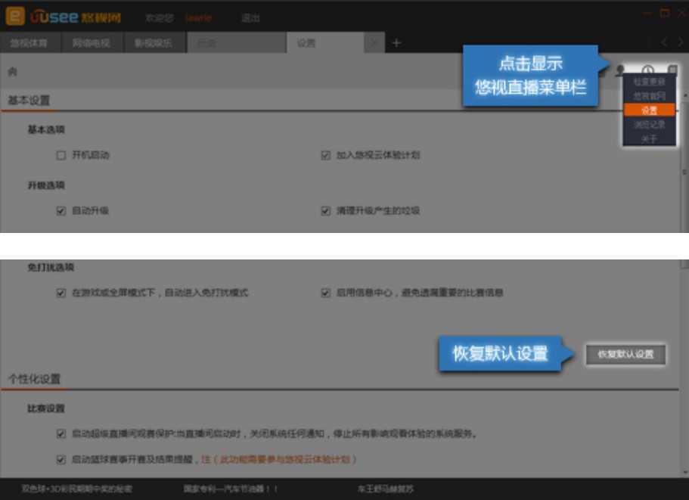Toggle 加入悠视云体验计划 checkbox
The width and height of the screenshot is (689, 500).
326,155
